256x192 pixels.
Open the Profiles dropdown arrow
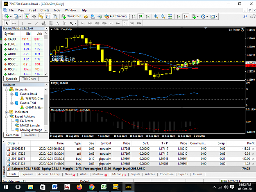click(20, 17)
